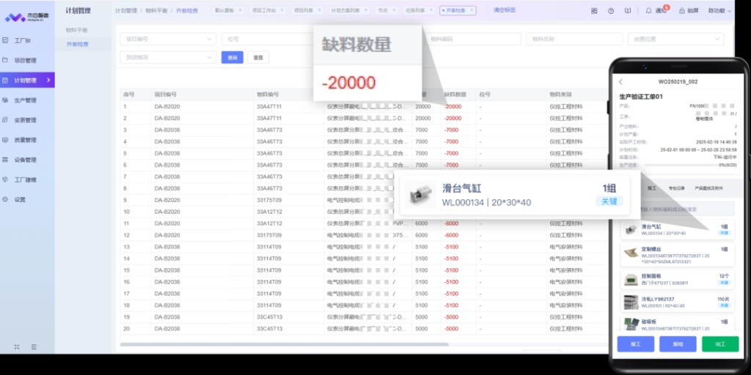Click row 9 material code 33175T09
The height and width of the screenshot is (375, 751).
tap(269, 200)
